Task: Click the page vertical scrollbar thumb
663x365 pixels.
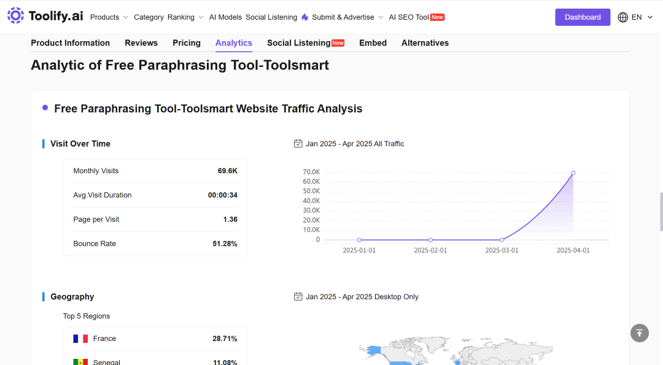Action: (661, 212)
